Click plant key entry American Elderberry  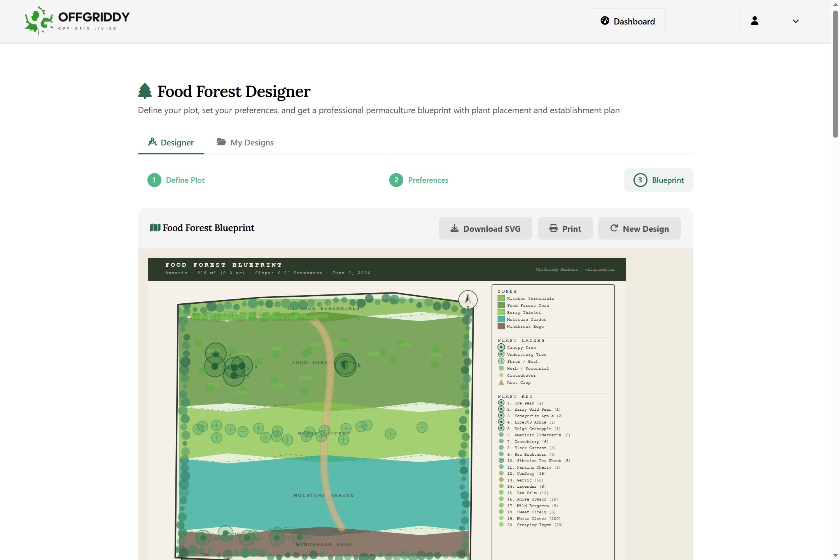click(x=534, y=435)
